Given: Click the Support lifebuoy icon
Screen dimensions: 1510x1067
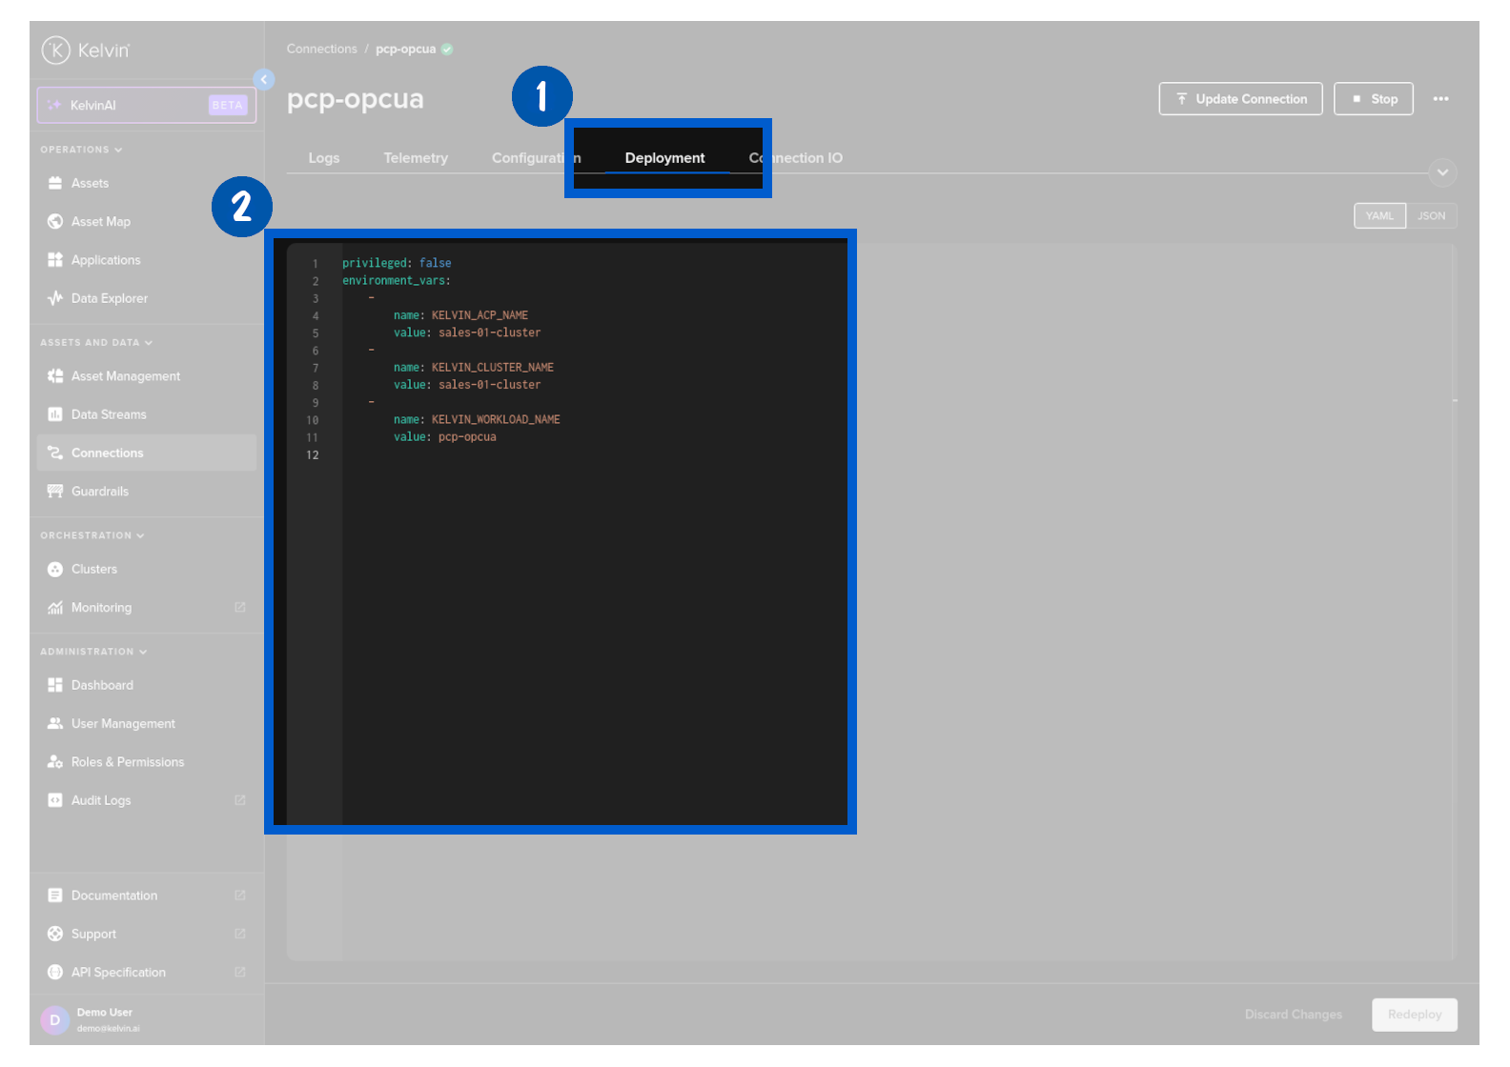Looking at the screenshot, I should click(x=55, y=935).
